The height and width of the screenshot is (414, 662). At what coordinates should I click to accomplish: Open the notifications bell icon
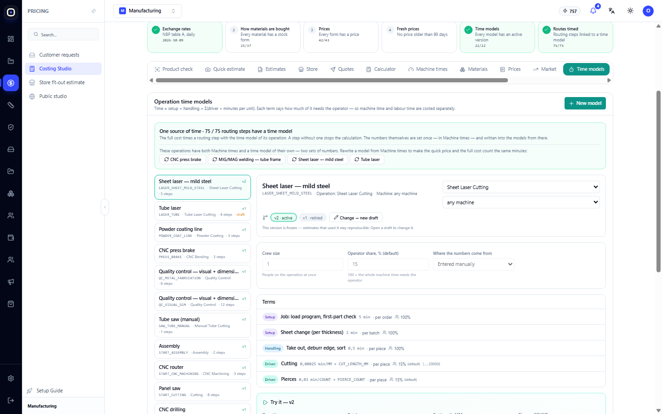pos(593,11)
